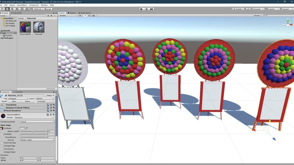Click the model Open button

pos(14,101)
